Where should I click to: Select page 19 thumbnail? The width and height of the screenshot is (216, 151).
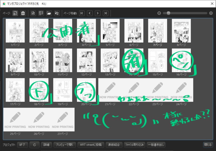coord(63,90)
